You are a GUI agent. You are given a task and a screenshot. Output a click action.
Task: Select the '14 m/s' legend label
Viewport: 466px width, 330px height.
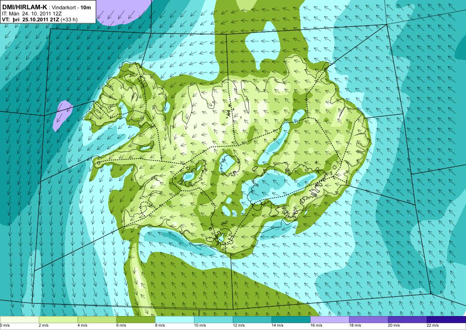(278, 325)
